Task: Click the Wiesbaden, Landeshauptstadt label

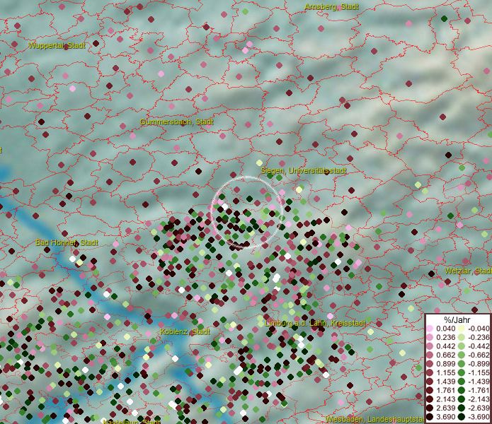Action: (x=375, y=419)
